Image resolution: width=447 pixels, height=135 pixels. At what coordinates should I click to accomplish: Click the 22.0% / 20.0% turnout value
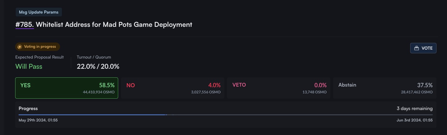[x=98, y=67]
